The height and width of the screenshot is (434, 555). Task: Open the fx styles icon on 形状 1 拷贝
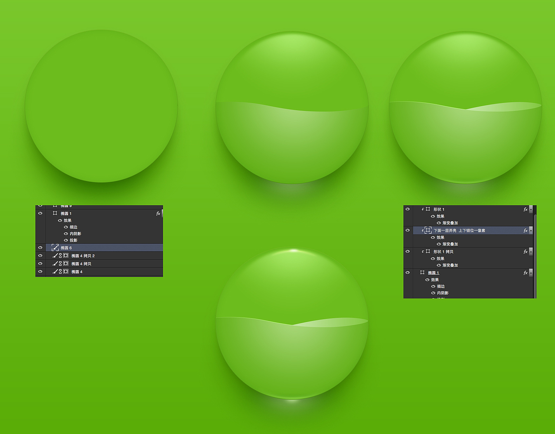(x=526, y=252)
